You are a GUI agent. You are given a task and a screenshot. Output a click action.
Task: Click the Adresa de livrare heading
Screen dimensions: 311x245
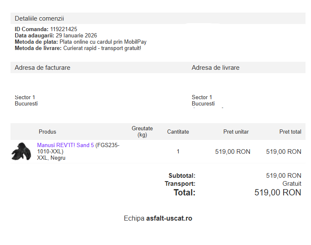coord(215,68)
